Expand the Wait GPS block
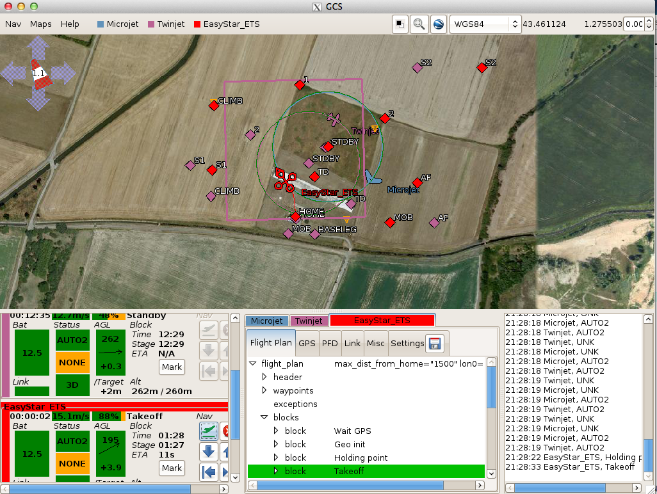 [x=276, y=431]
